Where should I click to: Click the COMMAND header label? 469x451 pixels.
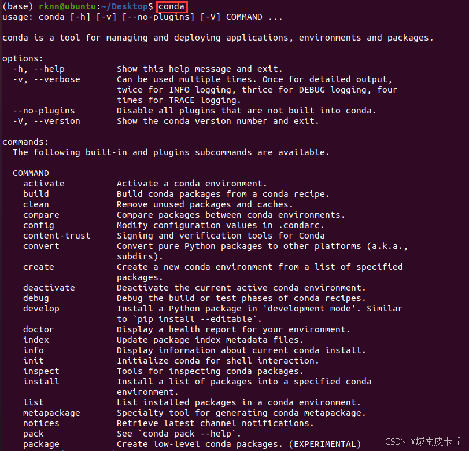[31, 173]
